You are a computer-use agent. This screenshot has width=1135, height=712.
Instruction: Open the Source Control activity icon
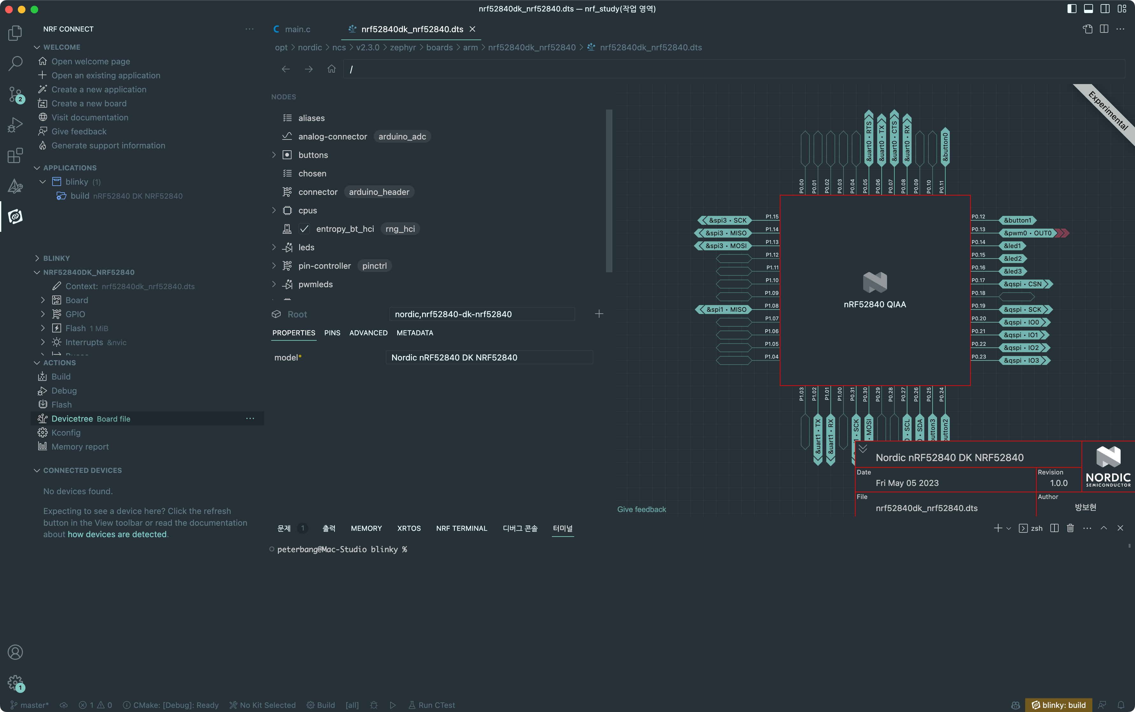click(15, 94)
